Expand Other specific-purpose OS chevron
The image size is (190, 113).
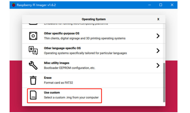click(x=158, y=36)
